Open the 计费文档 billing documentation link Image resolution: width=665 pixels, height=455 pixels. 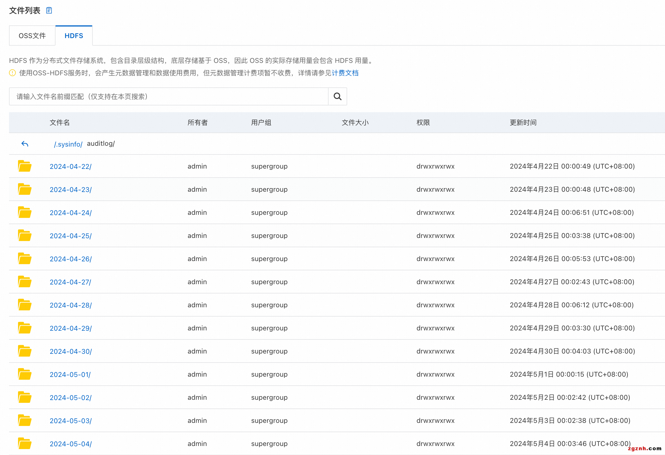point(345,73)
